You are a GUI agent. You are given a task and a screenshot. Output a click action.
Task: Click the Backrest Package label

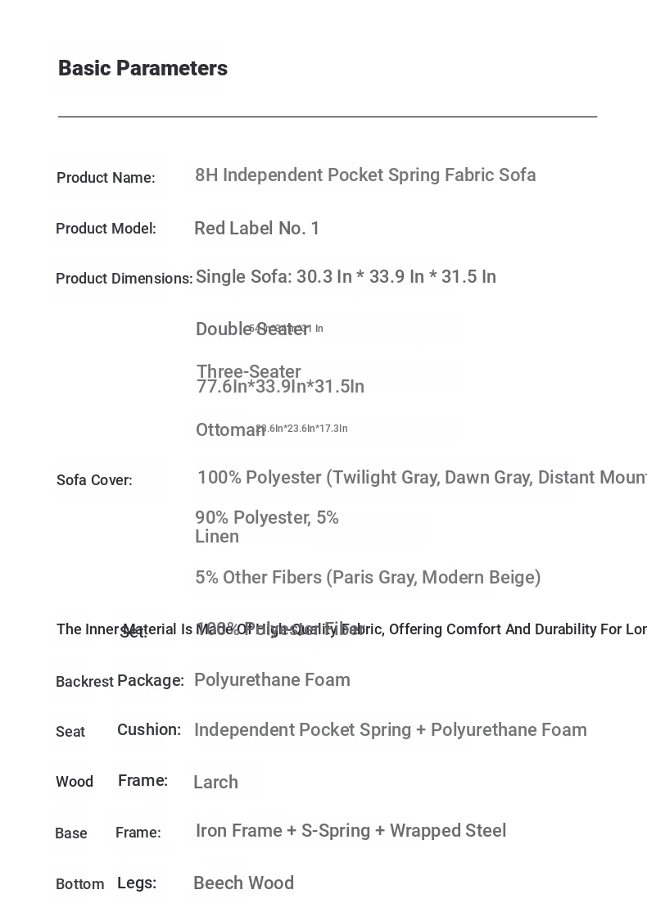coord(120,681)
